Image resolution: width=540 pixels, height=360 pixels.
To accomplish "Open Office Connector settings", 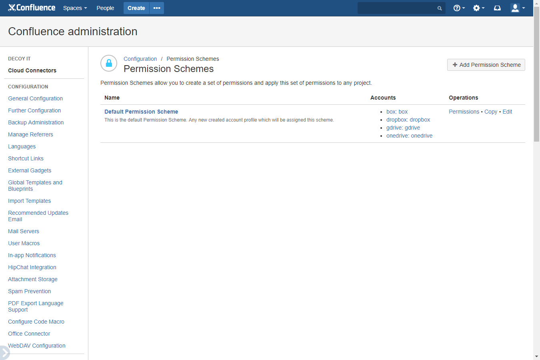I will 29,334.
